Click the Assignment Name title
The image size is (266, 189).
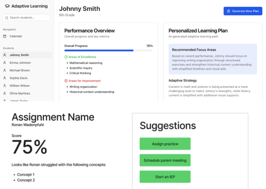coord(53,117)
